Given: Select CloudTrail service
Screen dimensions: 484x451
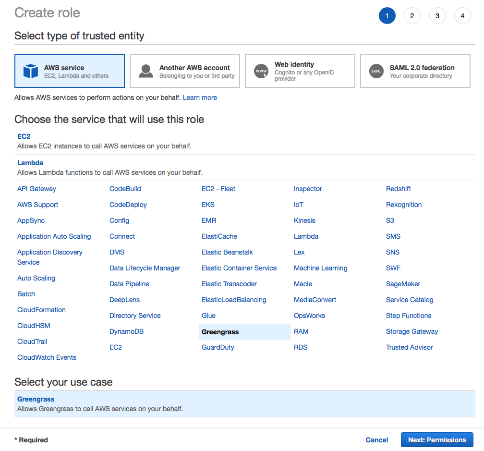Looking at the screenshot, I should (32, 341).
